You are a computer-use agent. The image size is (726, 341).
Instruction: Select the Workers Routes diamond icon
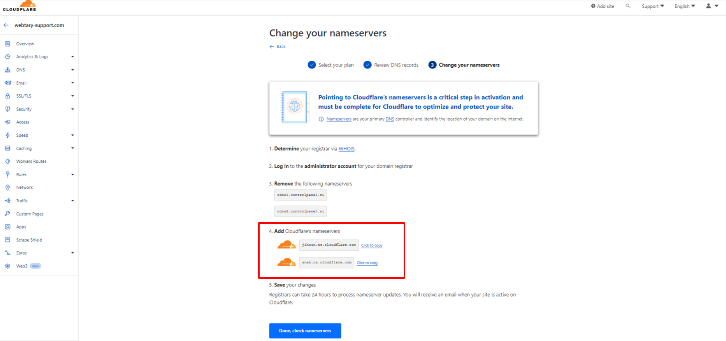[7, 161]
